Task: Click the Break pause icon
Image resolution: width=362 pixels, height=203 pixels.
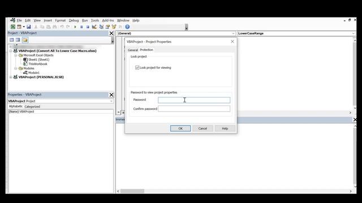Action: tap(81, 27)
